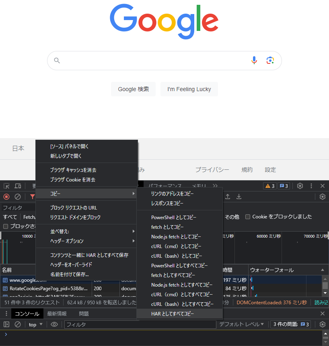Select PowerShell としてすべてコピー entry
The width and height of the screenshot is (329, 346).
pyautogui.click(x=179, y=266)
